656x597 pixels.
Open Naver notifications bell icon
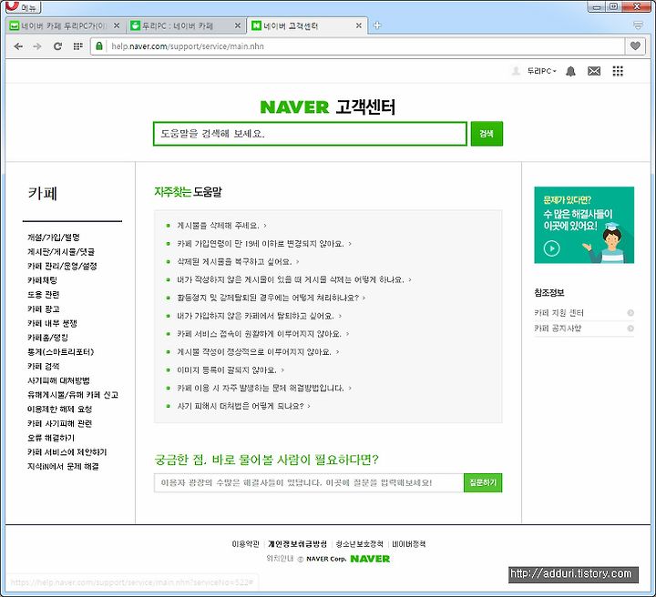tap(570, 71)
